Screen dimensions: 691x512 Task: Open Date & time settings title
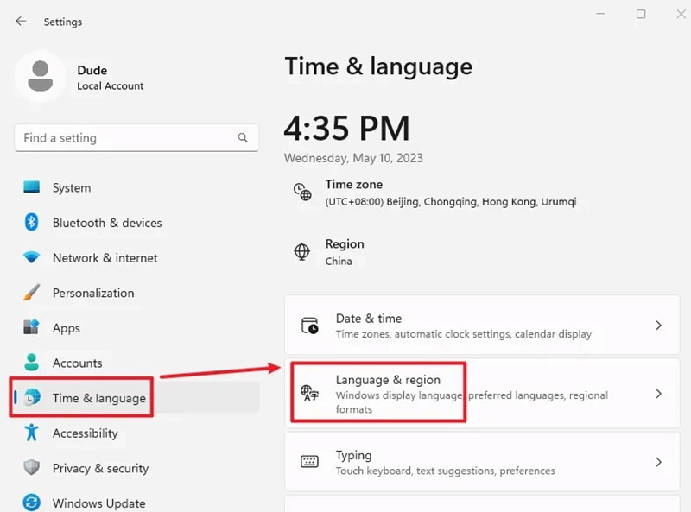(369, 318)
